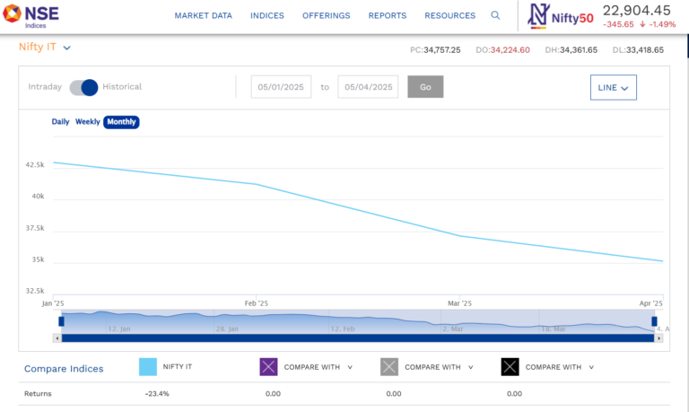Open the Nifty IT index dropdown

(x=44, y=47)
